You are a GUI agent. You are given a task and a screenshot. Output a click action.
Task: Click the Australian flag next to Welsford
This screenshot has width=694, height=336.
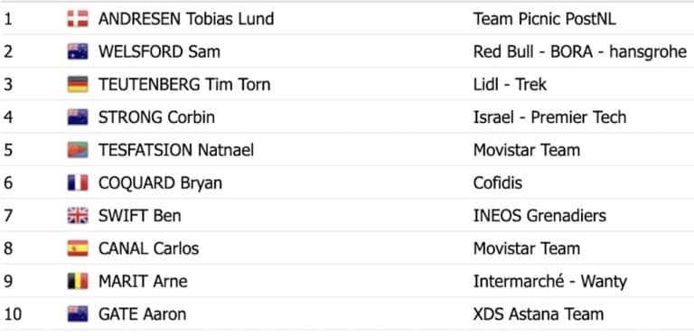[x=78, y=51]
